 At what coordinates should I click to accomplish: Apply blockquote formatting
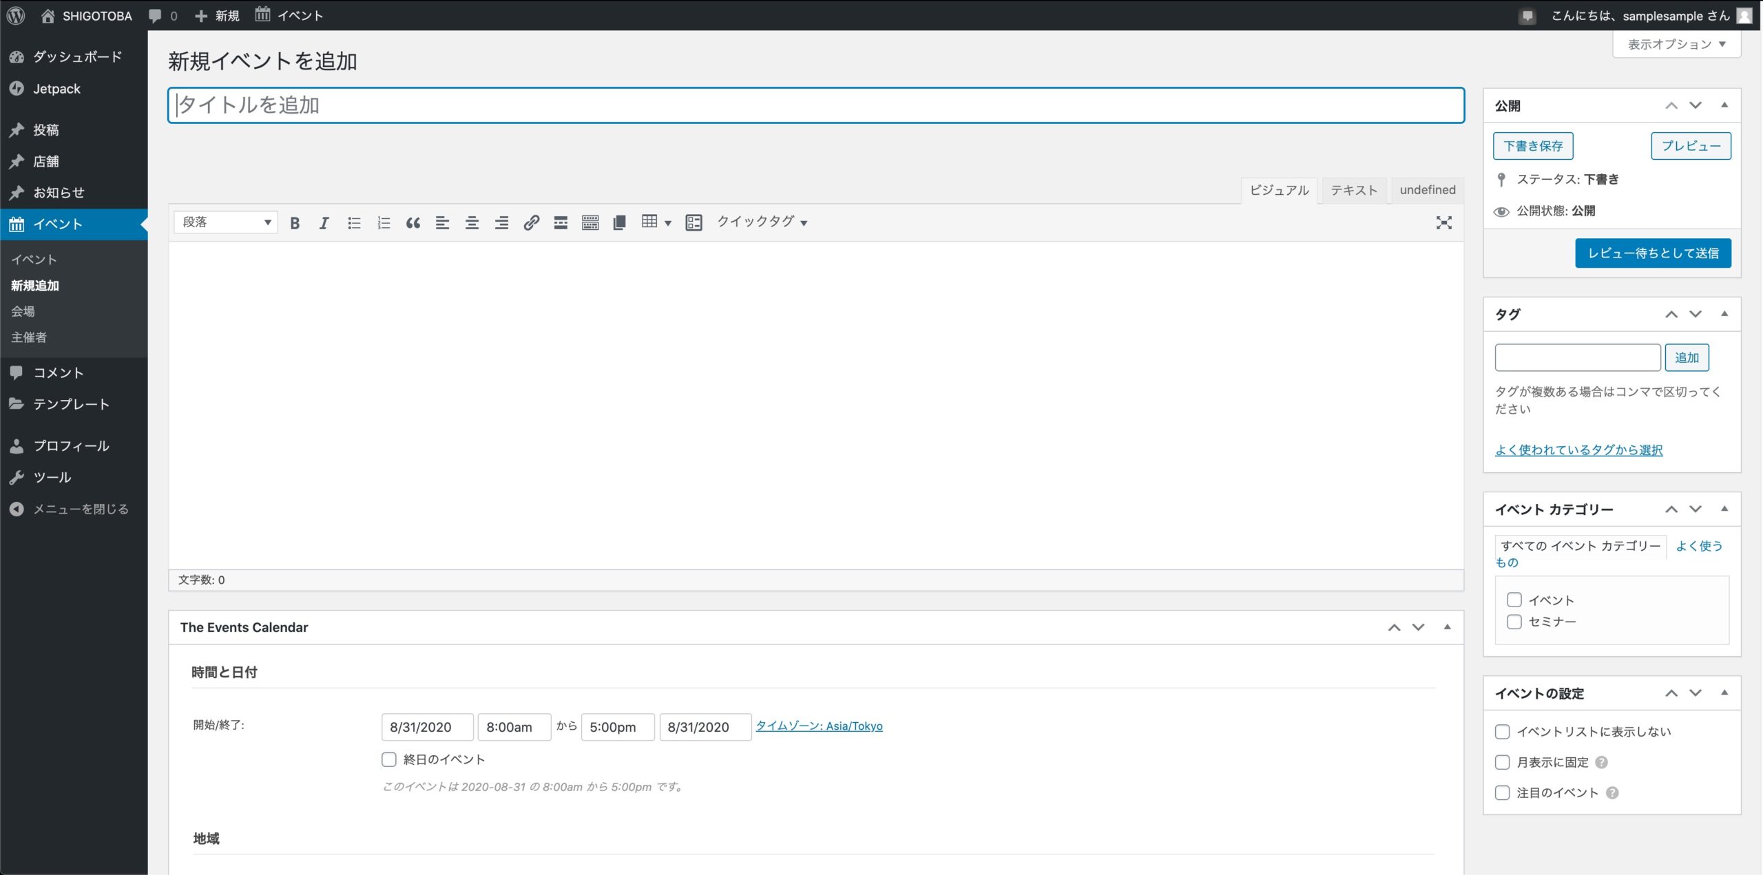tap(413, 222)
